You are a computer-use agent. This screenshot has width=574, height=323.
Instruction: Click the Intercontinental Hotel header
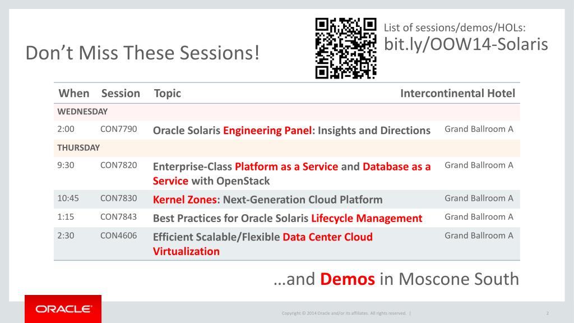coord(457,94)
